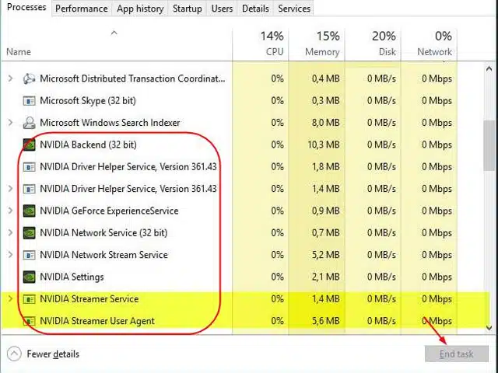The image size is (498, 373).
Task: Click the Fewer details circular arrow icon
Action: [14, 354]
